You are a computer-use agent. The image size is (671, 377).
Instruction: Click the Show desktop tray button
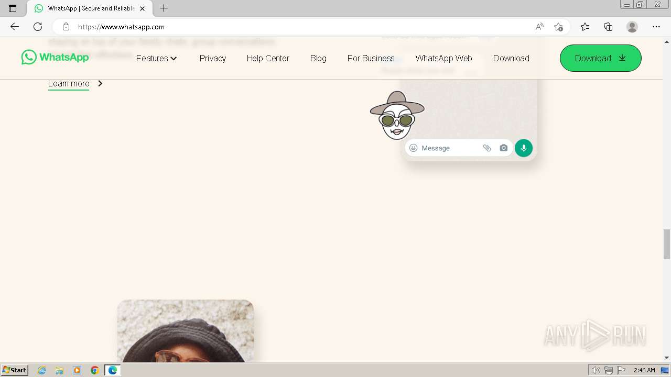pyautogui.click(x=665, y=370)
